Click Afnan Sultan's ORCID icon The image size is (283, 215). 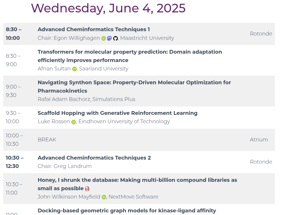click(x=75, y=69)
